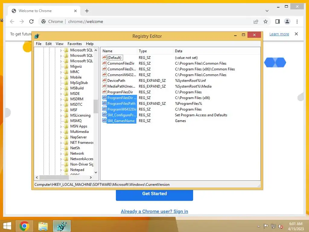Viewport: 309px width, 232px height.
Task: Expand the MSBuild tree node
Action: point(61,89)
